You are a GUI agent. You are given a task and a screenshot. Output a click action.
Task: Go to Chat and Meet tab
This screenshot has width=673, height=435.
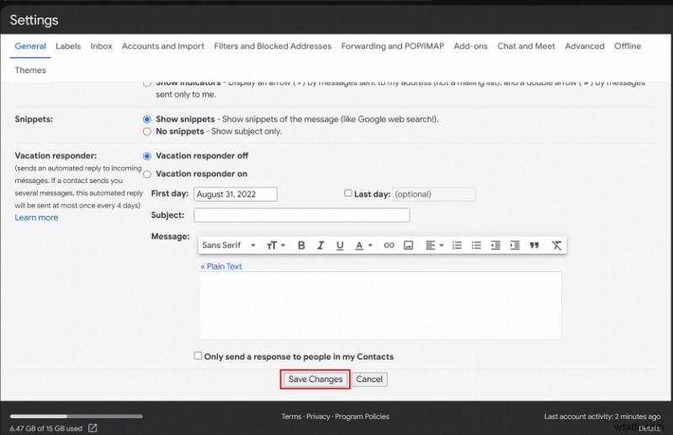pos(527,46)
